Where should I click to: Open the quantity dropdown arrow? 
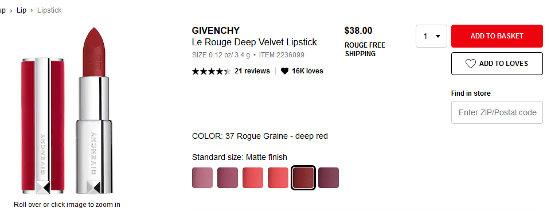click(438, 36)
